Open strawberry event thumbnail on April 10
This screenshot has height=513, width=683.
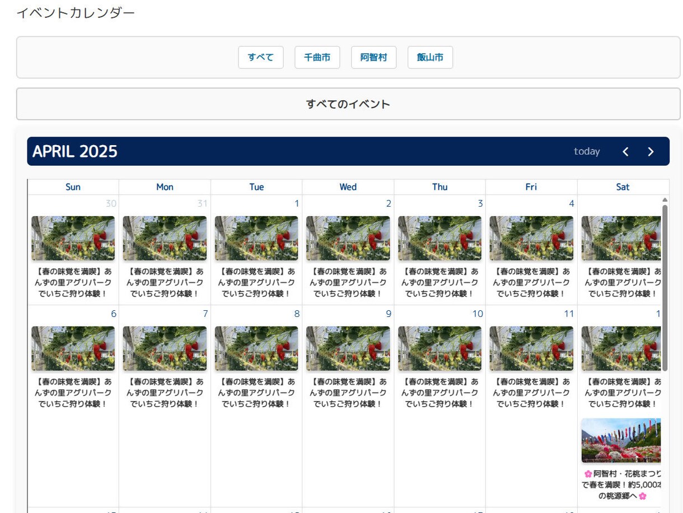tap(439, 348)
